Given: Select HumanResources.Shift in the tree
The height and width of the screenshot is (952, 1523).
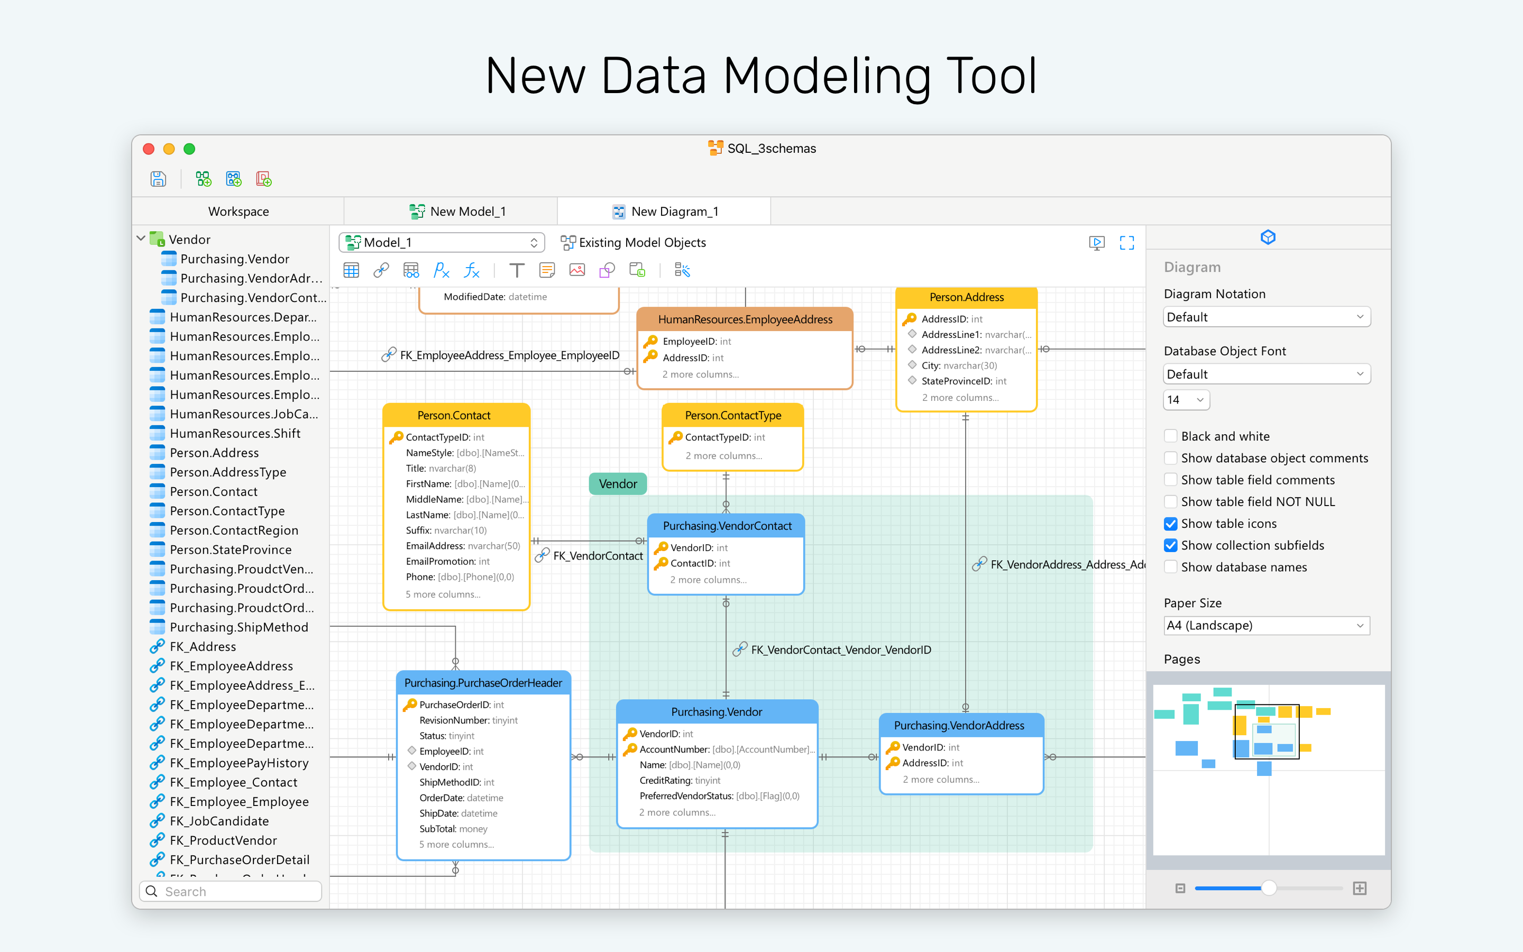Looking at the screenshot, I should pos(235,433).
